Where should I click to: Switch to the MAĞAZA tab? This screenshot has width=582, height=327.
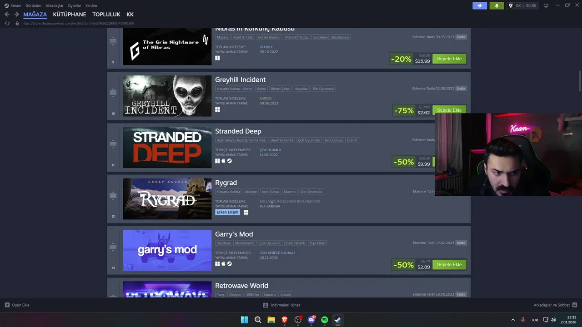(35, 15)
